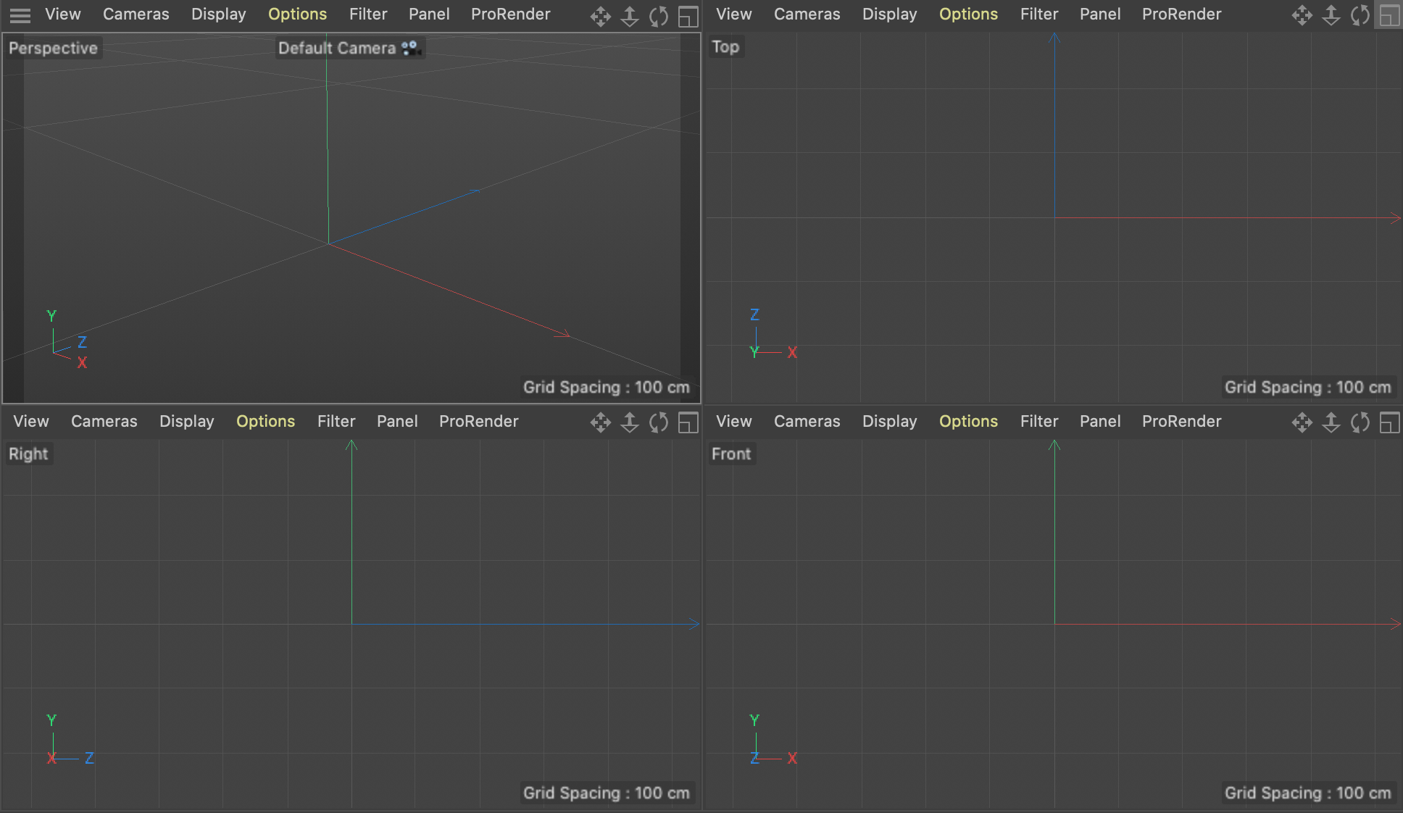Viewport: 1403px width, 813px height.
Task: Click the rotate camera icon in Perspective view
Action: click(659, 16)
